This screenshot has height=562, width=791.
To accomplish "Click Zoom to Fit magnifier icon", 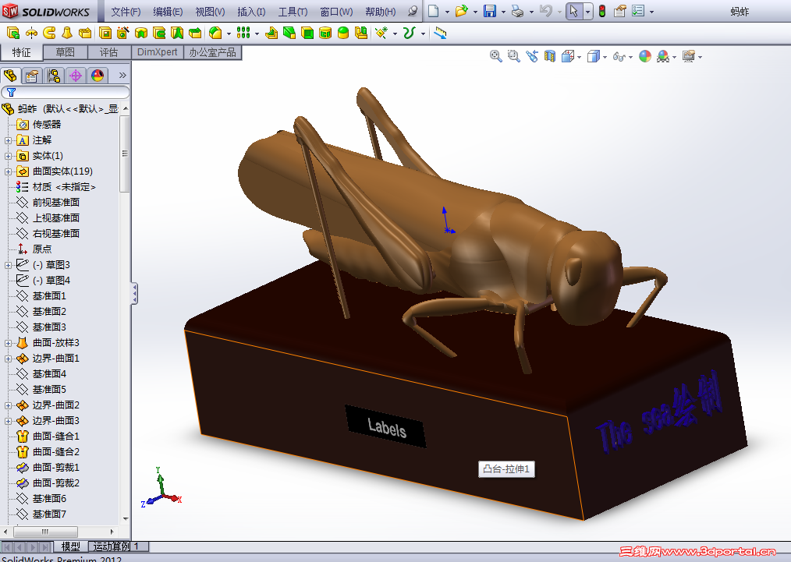I will (496, 56).
